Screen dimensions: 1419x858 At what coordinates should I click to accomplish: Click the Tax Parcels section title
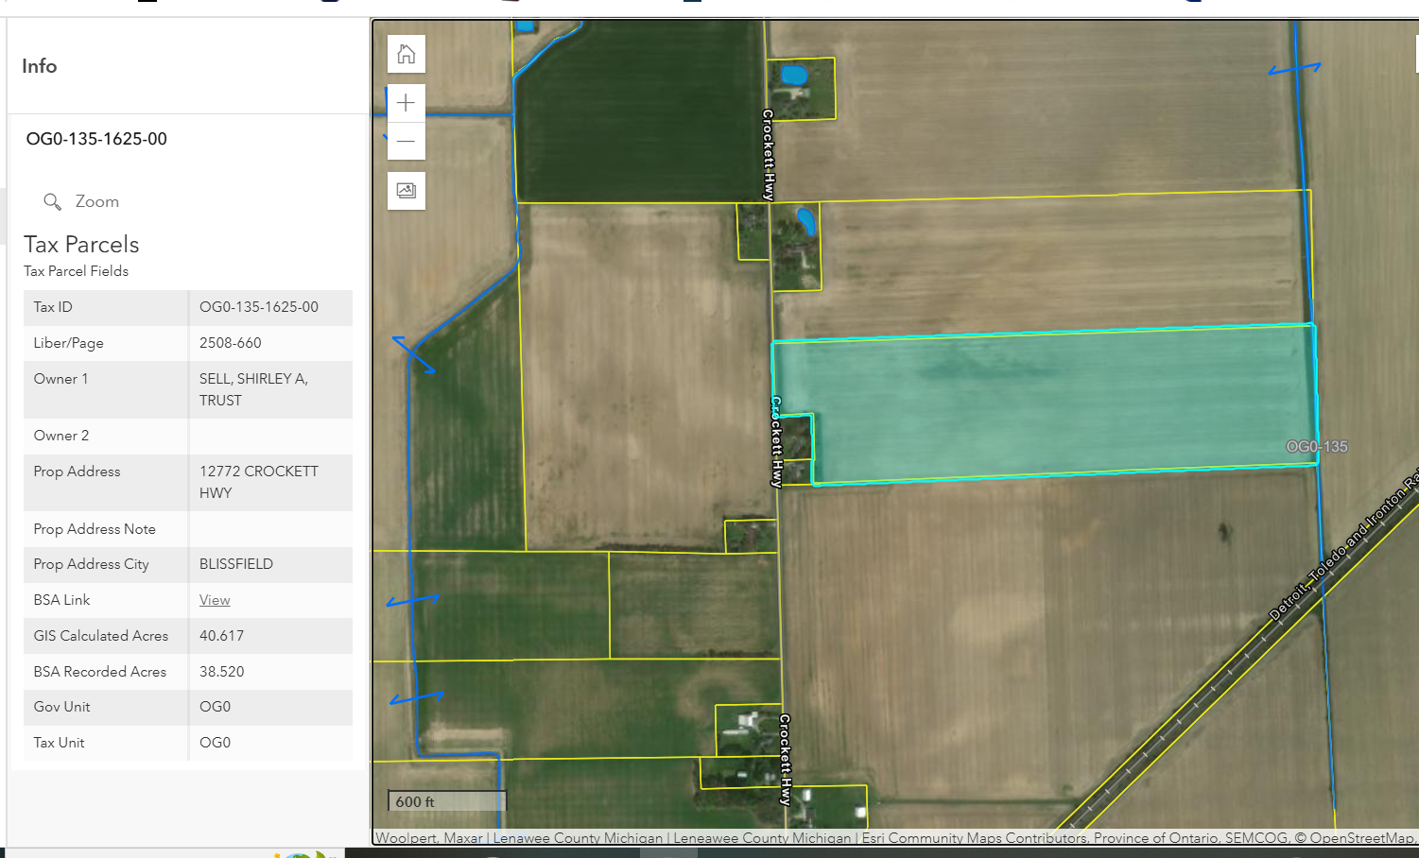coord(81,245)
